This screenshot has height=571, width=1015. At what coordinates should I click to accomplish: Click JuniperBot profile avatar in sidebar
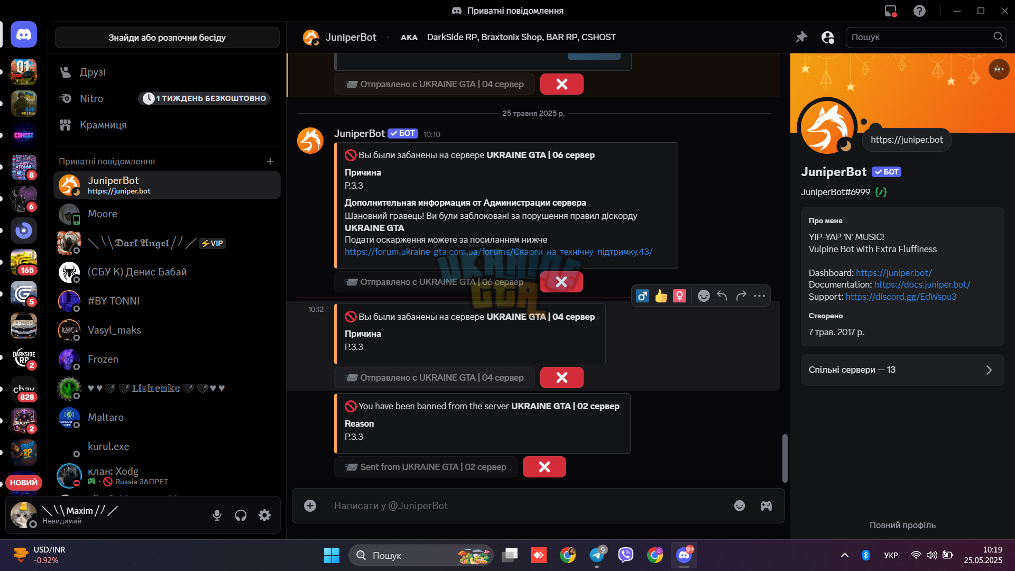click(x=827, y=127)
